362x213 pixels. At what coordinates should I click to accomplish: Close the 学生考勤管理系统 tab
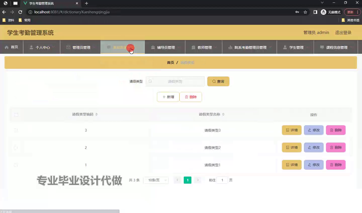(x=77, y=3)
